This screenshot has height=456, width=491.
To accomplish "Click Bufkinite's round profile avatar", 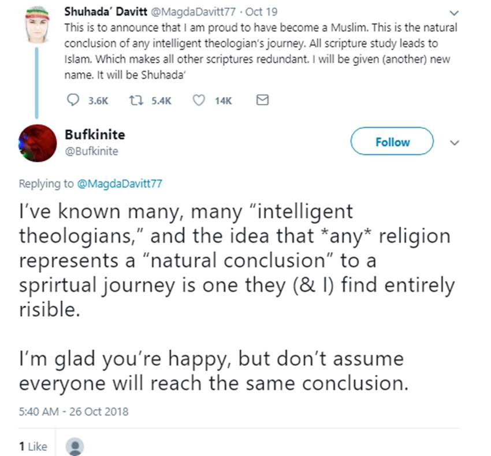I will 38,143.
